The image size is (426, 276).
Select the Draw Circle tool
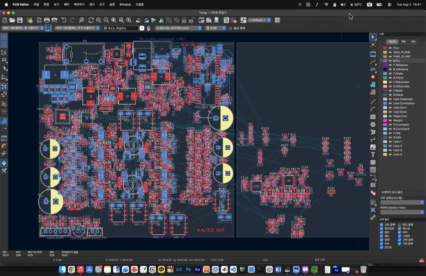coord(373,124)
